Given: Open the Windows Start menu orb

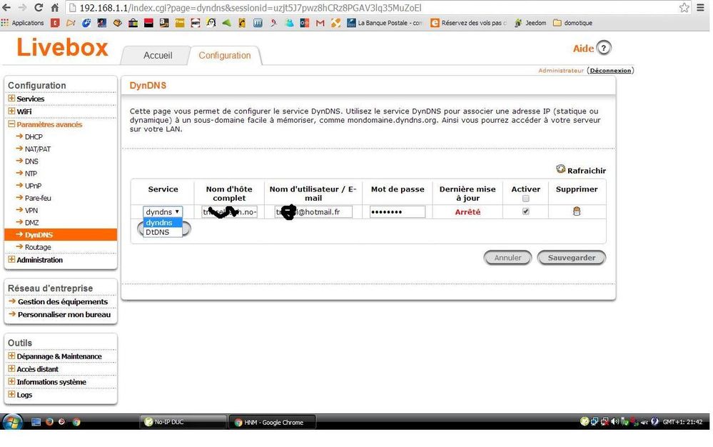Looking at the screenshot, I should [x=13, y=421].
